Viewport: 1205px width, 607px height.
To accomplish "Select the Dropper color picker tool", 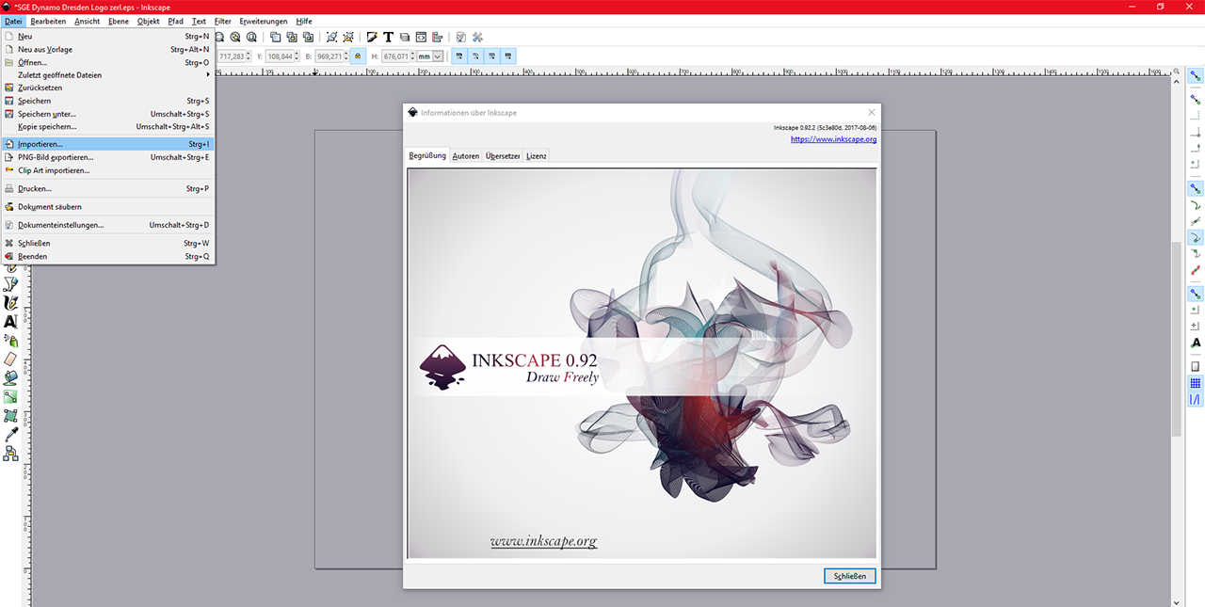I will (10, 435).
